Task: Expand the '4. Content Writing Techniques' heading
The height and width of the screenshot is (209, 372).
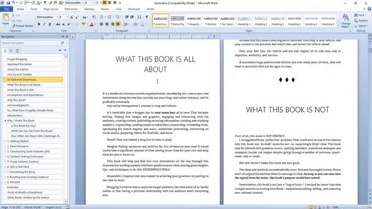Action: (x=5, y=156)
